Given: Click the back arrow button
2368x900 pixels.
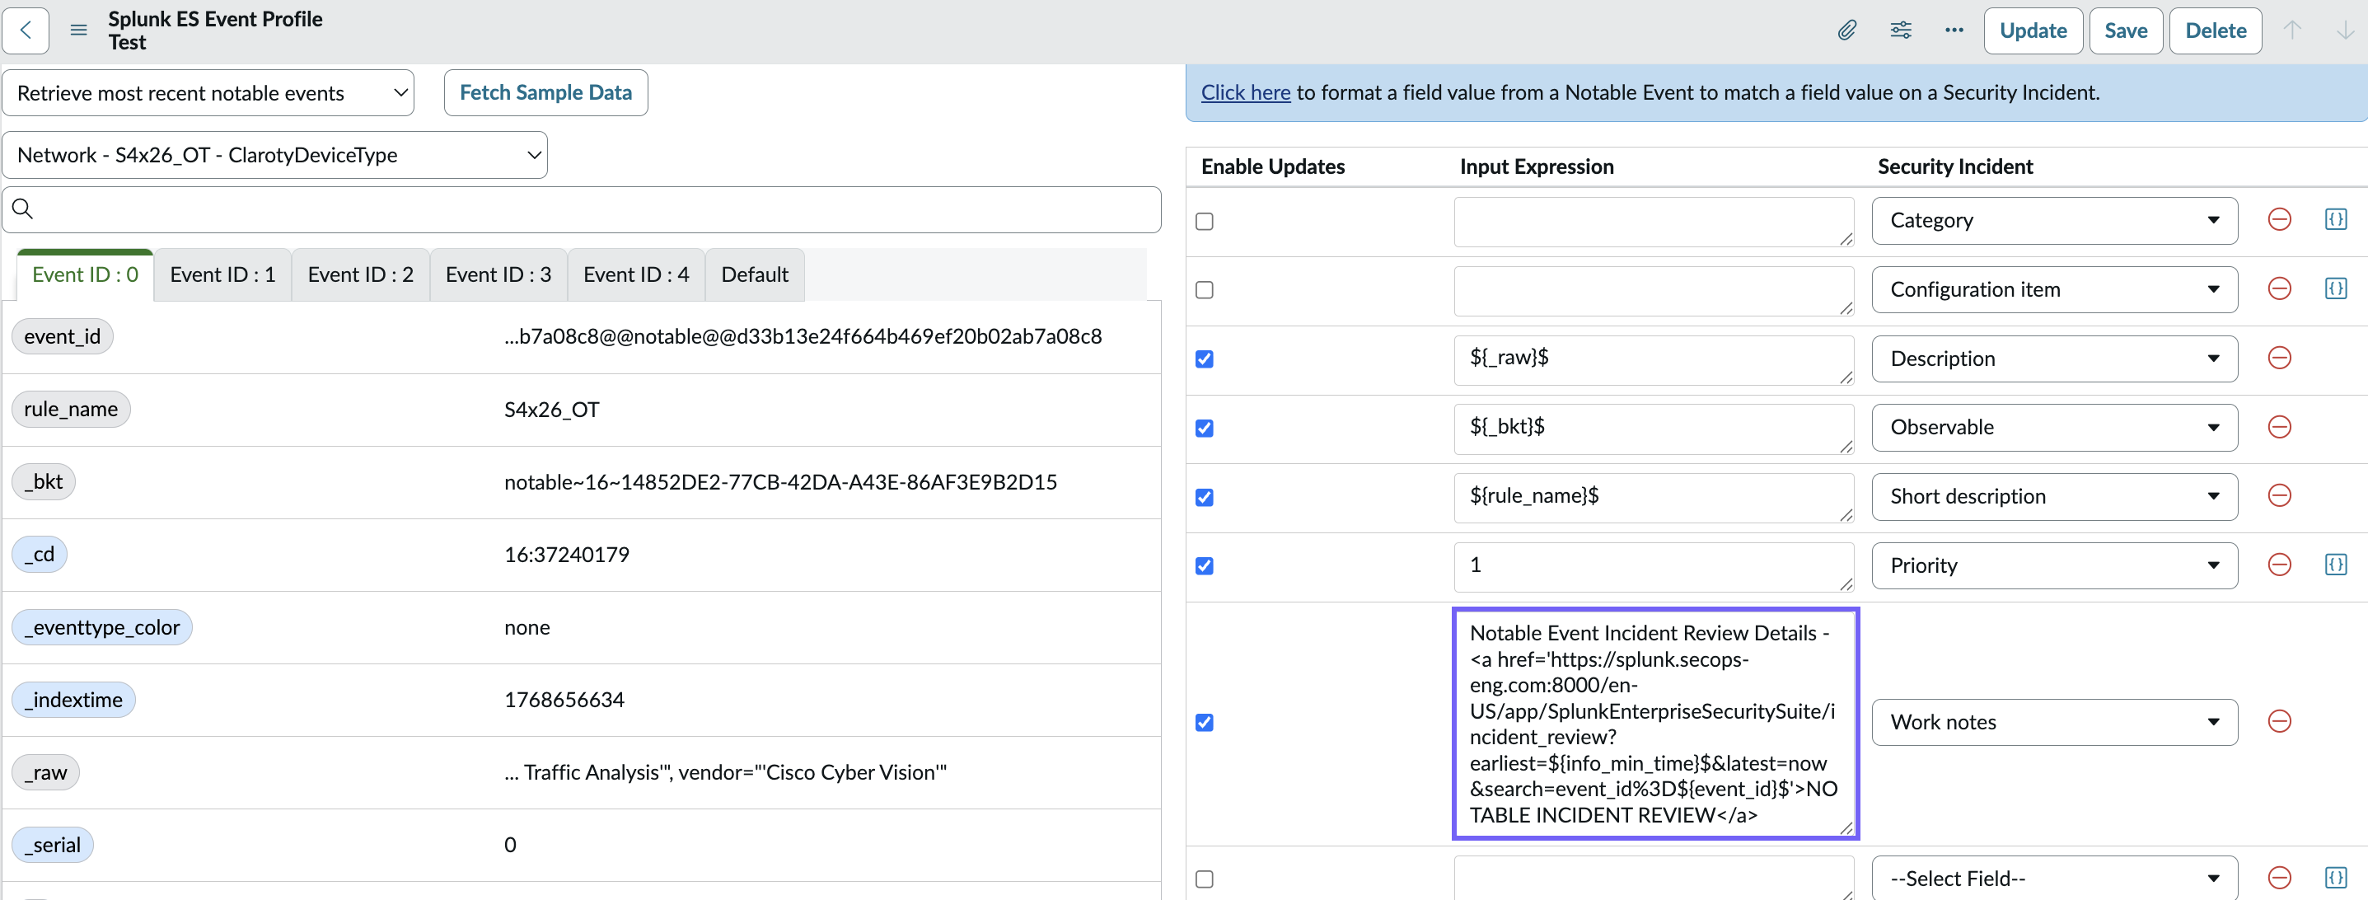Looking at the screenshot, I should (x=26, y=30).
